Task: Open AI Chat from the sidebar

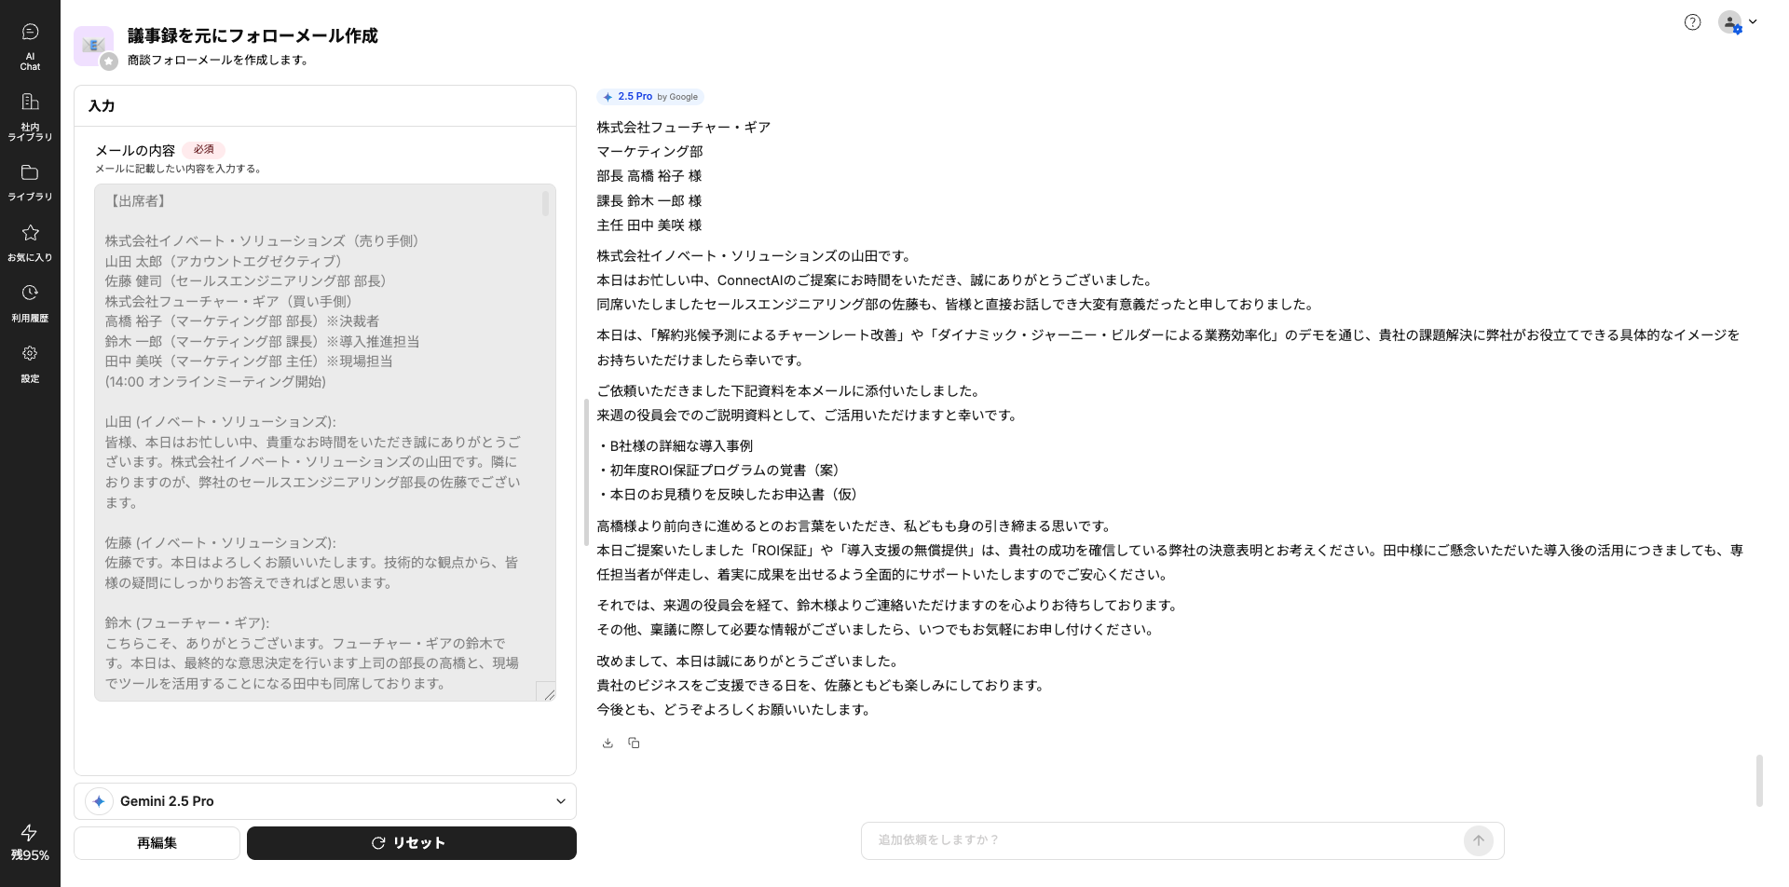Action: 30,46
